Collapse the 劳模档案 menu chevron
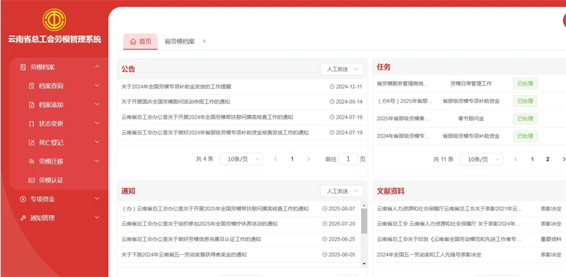This screenshot has height=277, width=566. click(x=97, y=66)
